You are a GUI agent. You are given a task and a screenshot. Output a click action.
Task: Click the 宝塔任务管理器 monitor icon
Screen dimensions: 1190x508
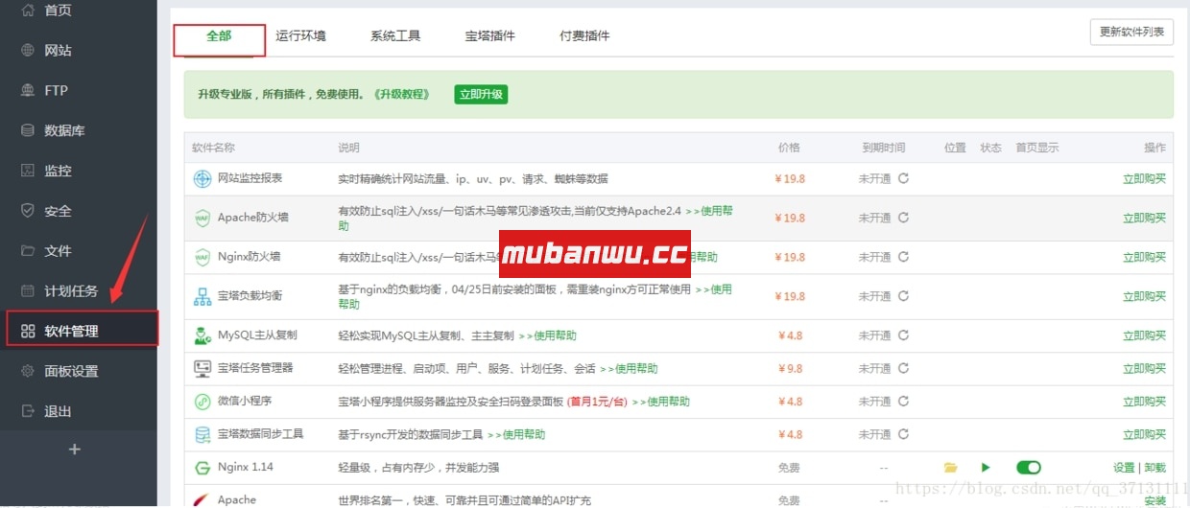click(202, 368)
